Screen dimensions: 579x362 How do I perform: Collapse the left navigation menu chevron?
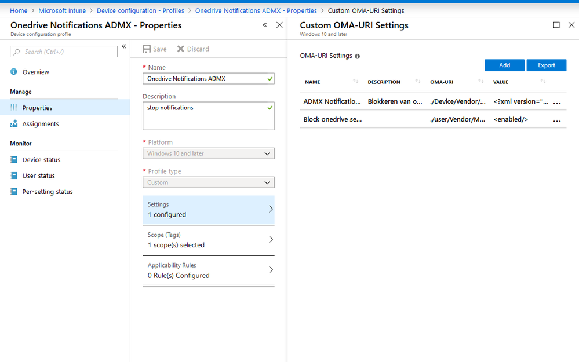123,46
